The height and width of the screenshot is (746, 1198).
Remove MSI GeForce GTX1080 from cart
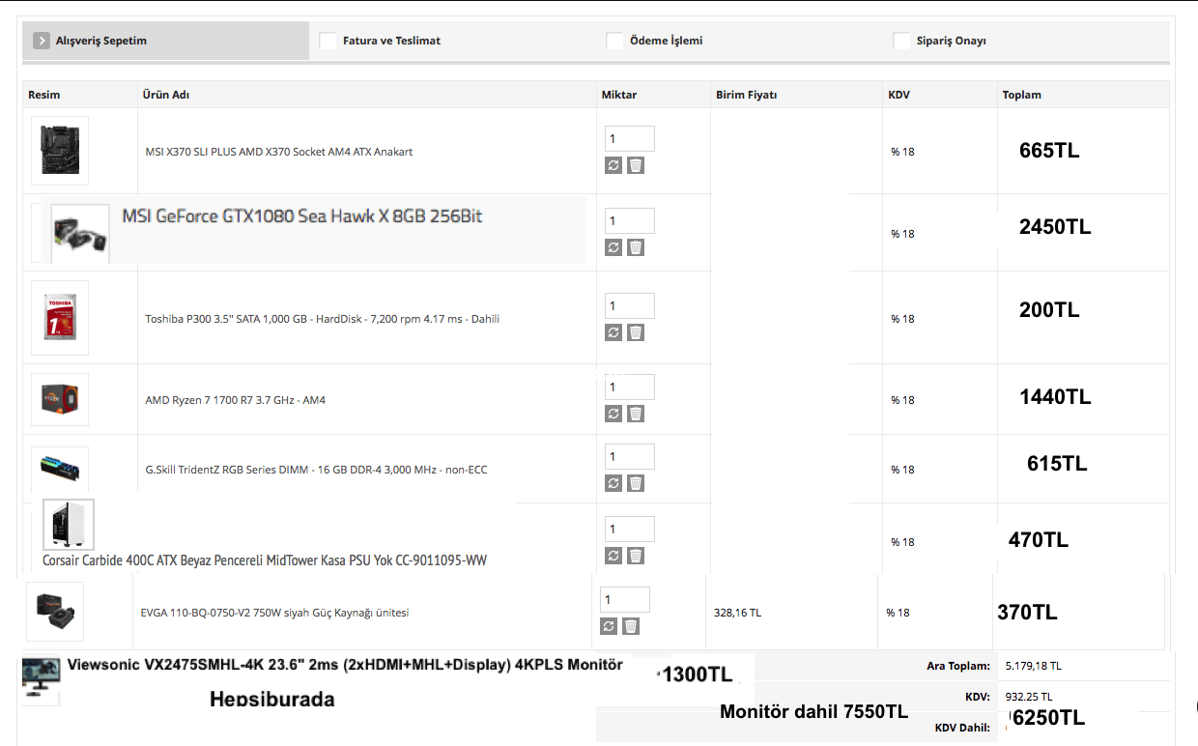[635, 247]
